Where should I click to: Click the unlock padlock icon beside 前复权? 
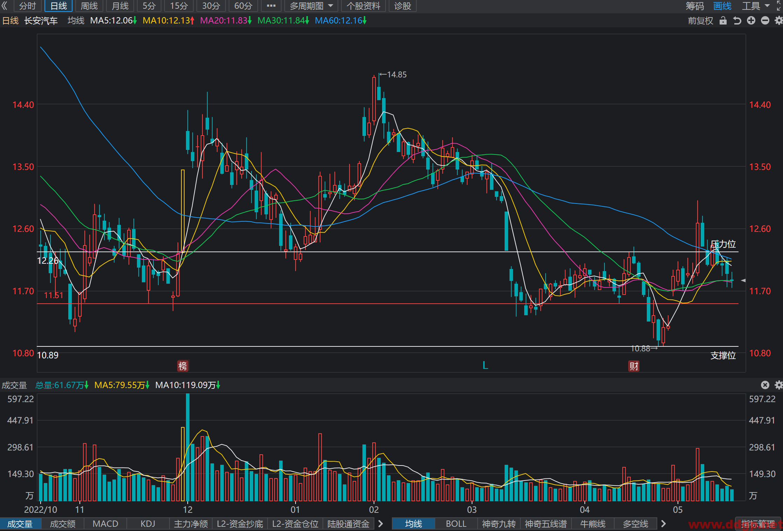coord(723,21)
